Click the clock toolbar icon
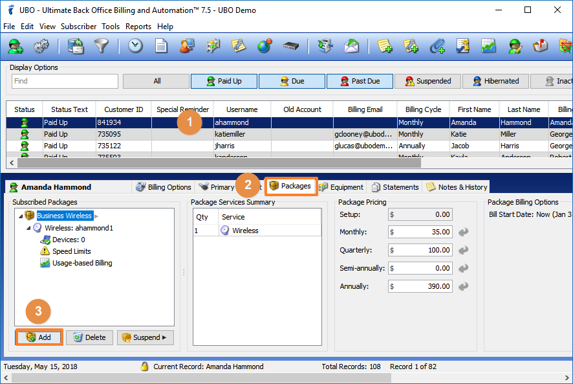Screen dimensions: 573x384 coord(136,47)
